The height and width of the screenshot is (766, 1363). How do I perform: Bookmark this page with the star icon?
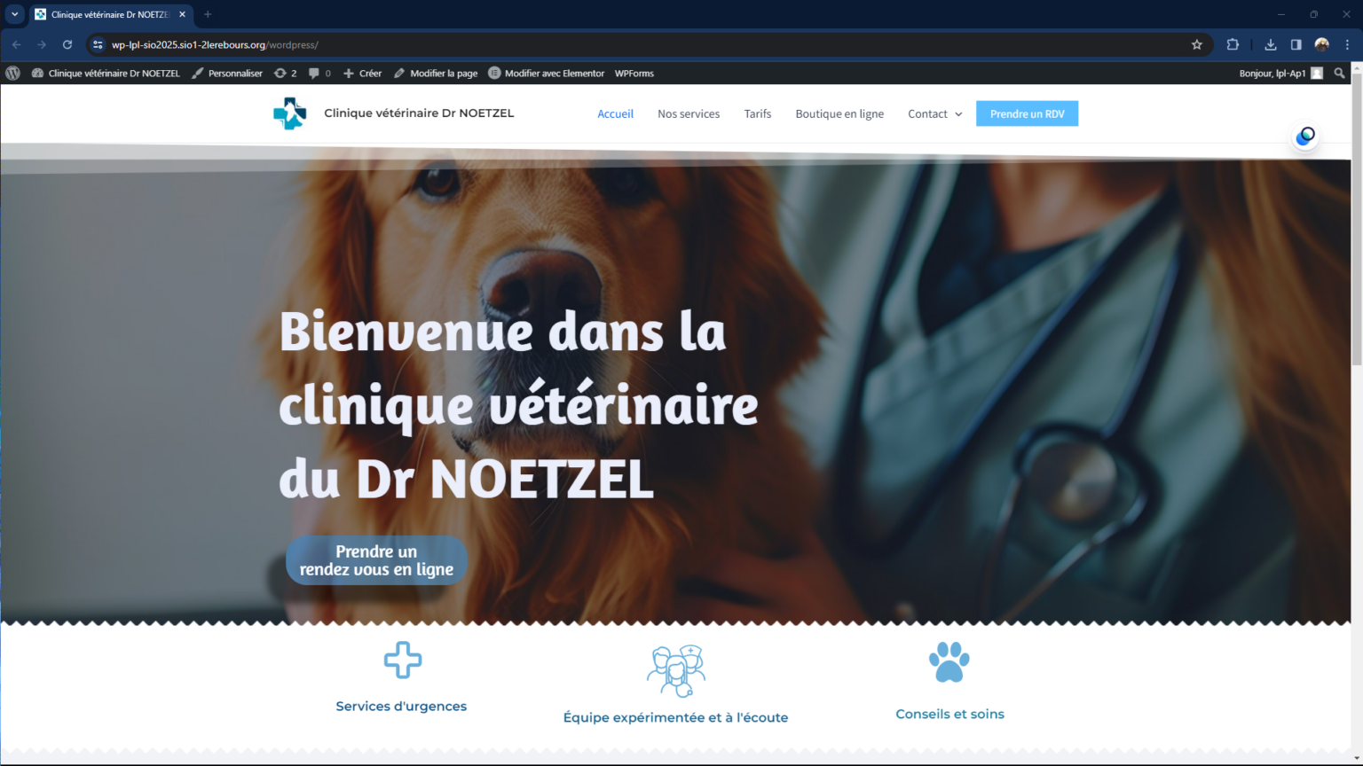click(1196, 44)
